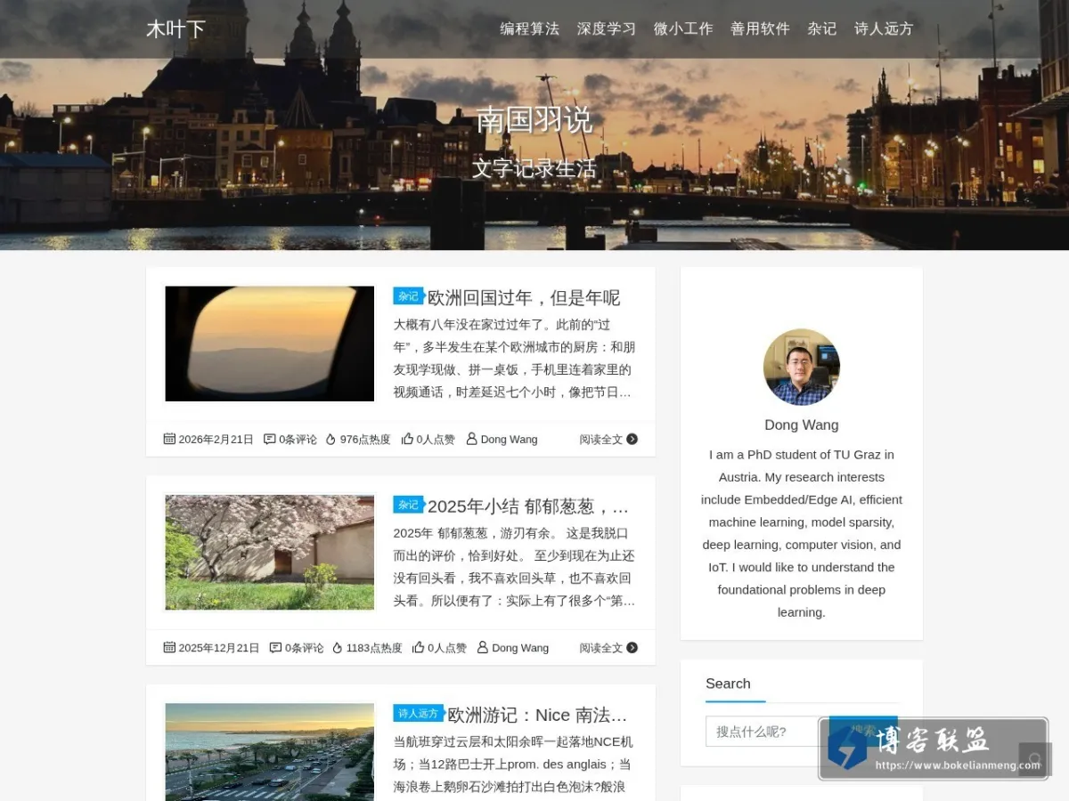This screenshot has width=1069, height=801.
Task: Open the 微小工作 navigation menu item
Action: click(x=683, y=28)
